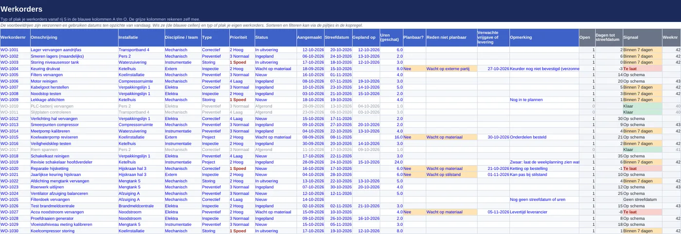
Task: Select the Signaal column header
Action: point(642,37)
